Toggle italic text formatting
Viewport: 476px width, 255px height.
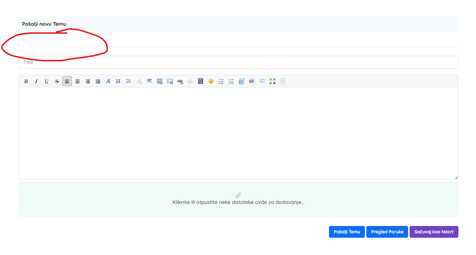[x=36, y=81]
